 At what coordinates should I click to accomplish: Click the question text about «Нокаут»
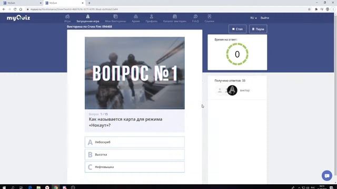pos(125,122)
